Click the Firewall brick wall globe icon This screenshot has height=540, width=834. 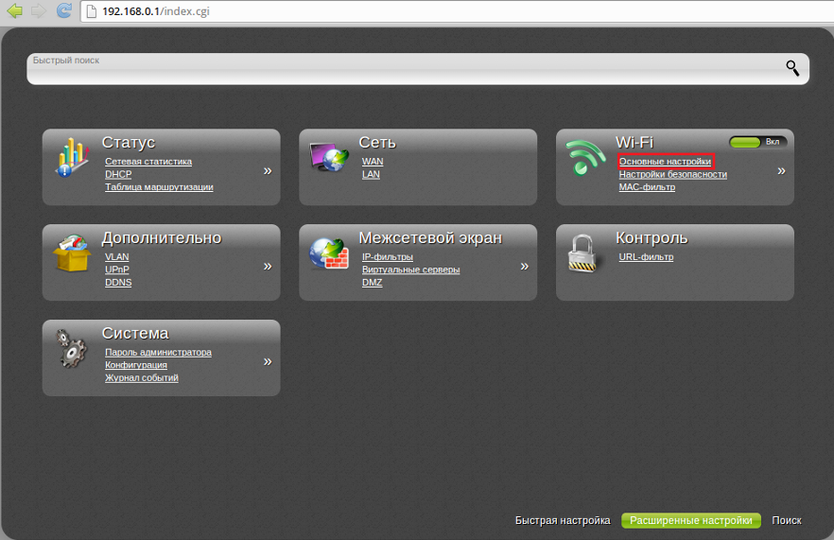point(329,253)
